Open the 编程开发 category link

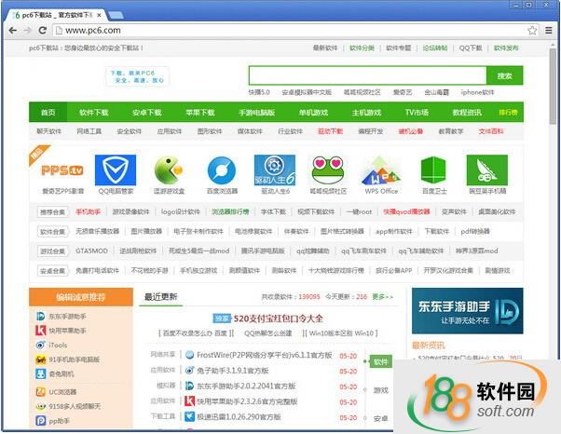[370, 131]
